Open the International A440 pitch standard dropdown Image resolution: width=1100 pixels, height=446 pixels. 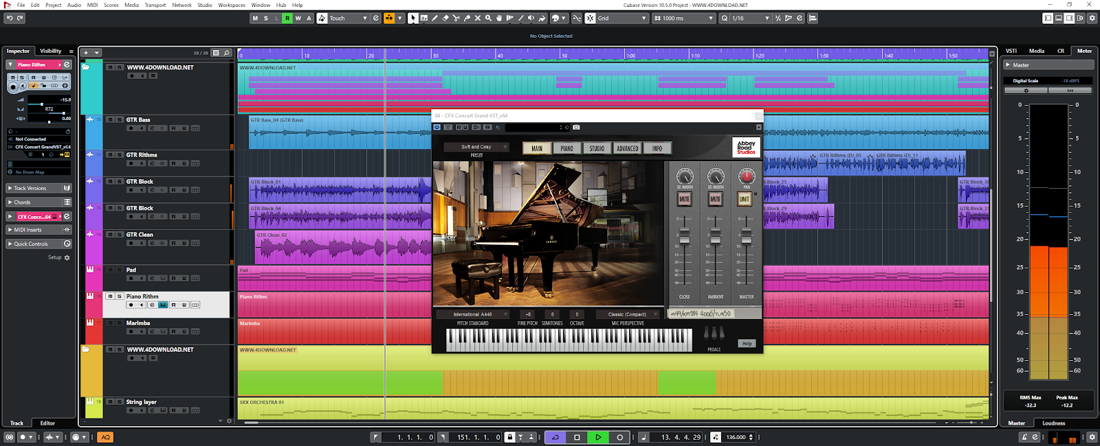coord(472,314)
